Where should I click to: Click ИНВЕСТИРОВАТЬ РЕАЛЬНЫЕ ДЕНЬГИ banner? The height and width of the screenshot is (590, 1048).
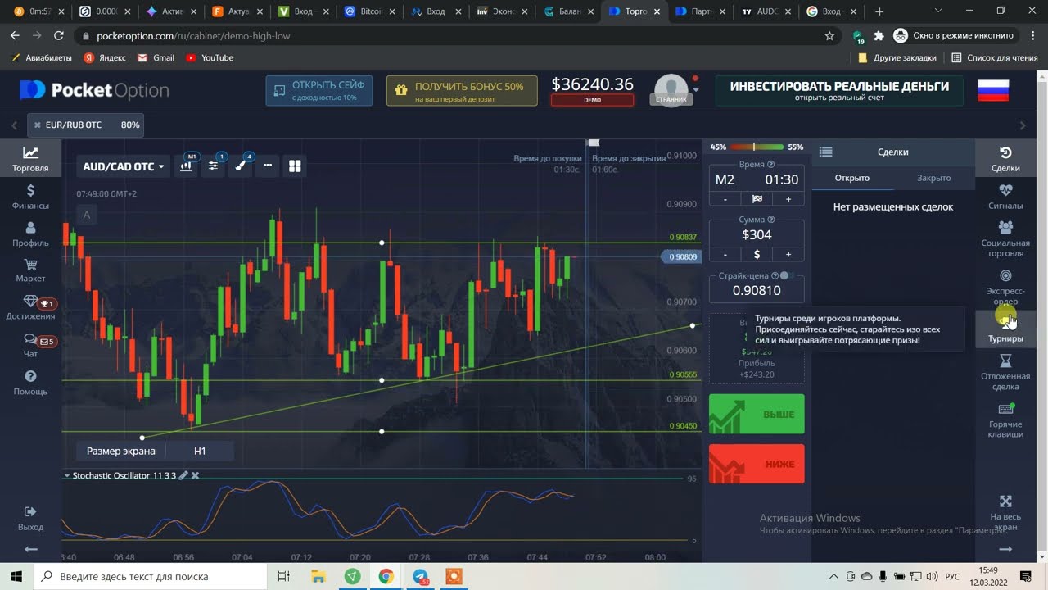point(839,90)
